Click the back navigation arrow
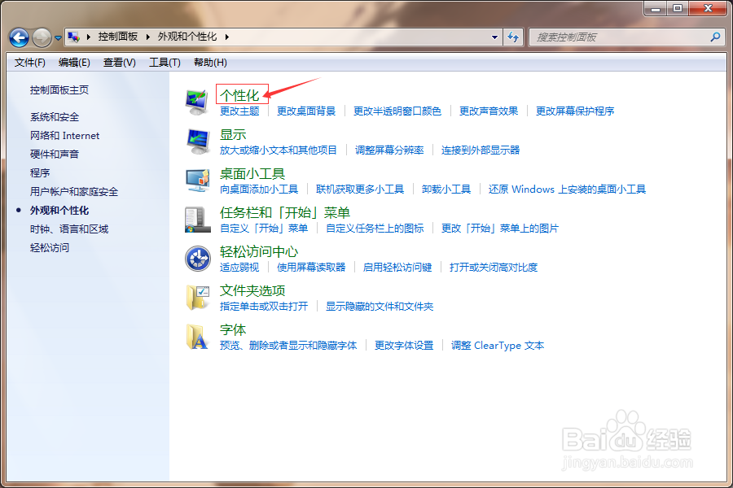Image resolution: width=733 pixels, height=488 pixels. coord(18,37)
